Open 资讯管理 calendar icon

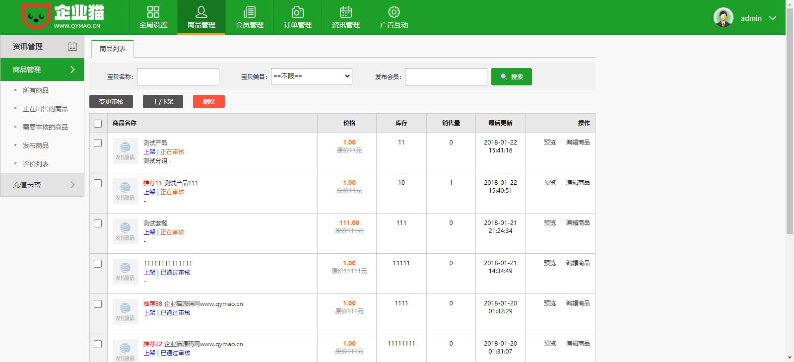pos(346,12)
